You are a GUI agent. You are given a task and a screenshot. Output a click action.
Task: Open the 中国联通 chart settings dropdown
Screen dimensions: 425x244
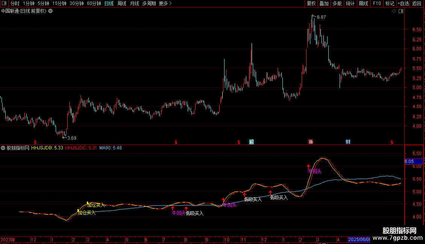click(50, 11)
